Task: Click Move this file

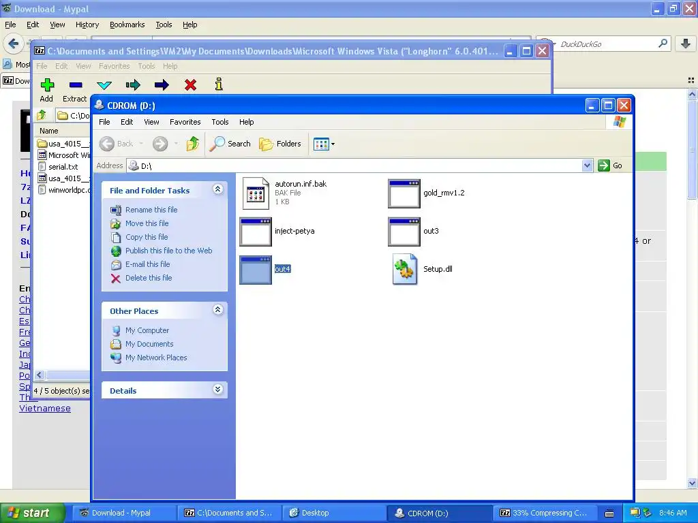Action: point(147,223)
